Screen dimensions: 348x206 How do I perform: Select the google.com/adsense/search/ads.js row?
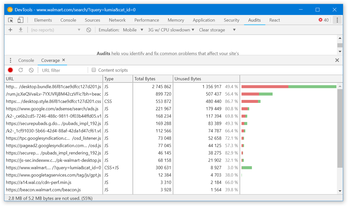171,109
